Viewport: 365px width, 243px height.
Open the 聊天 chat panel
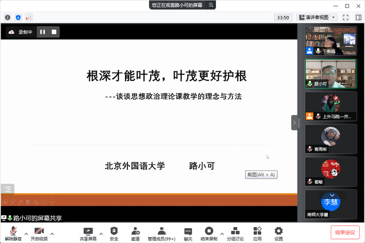(x=188, y=231)
